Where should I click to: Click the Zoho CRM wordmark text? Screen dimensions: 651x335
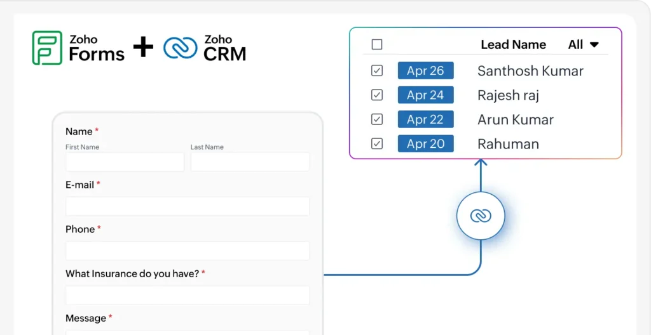click(x=224, y=48)
